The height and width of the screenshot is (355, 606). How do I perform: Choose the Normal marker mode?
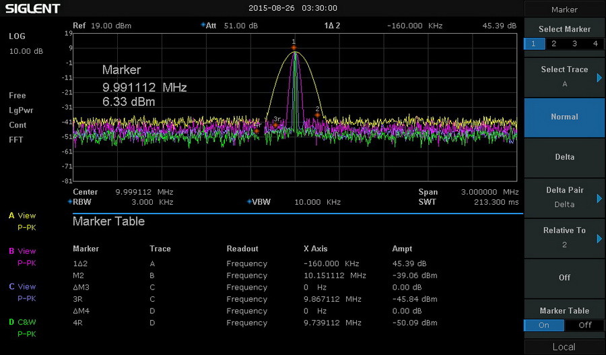[x=564, y=117]
